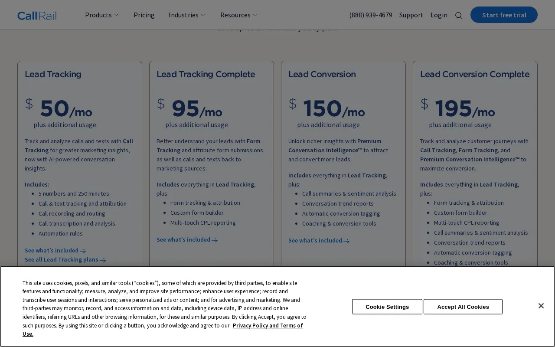
Task: Close the cookie banner with X
Action: click(541, 306)
